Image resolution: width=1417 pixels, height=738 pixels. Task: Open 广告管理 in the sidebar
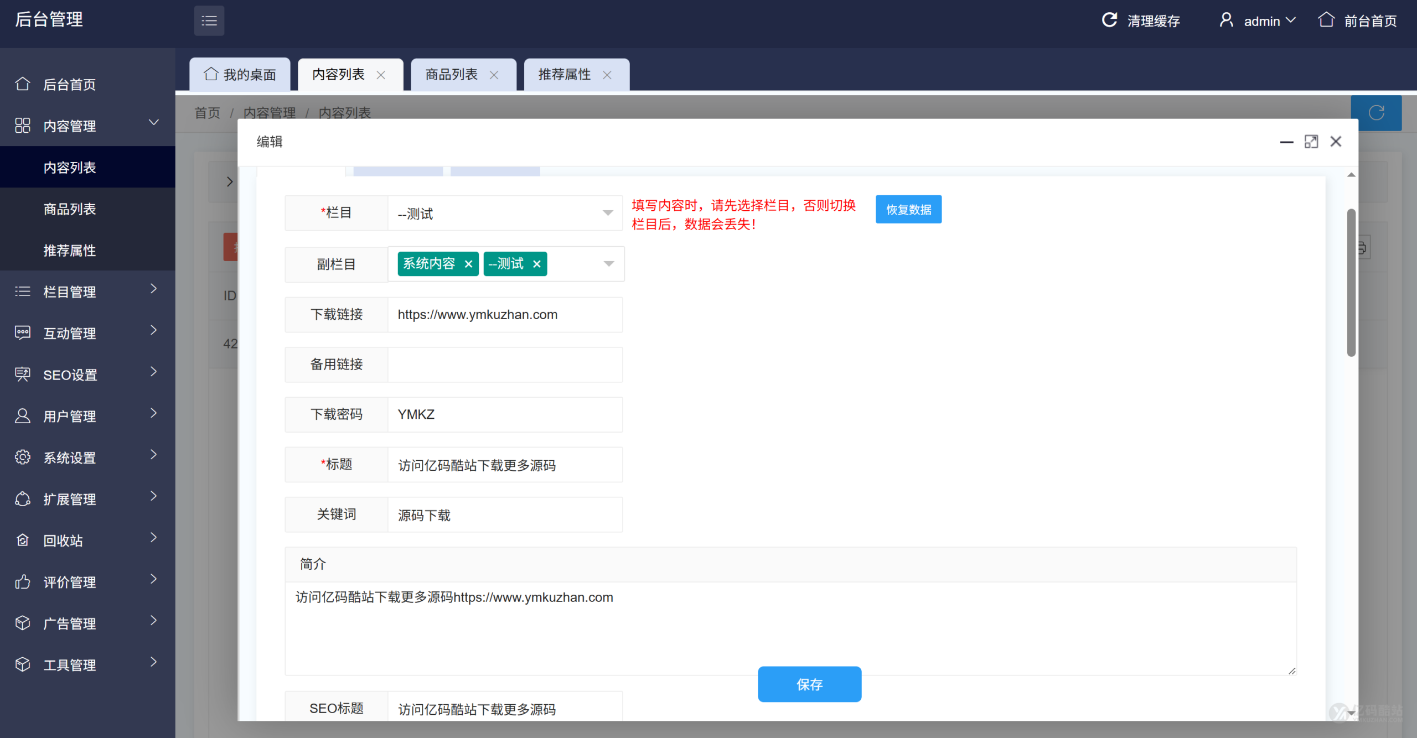(69, 623)
